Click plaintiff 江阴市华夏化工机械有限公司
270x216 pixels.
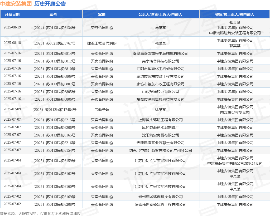tap(161, 69)
